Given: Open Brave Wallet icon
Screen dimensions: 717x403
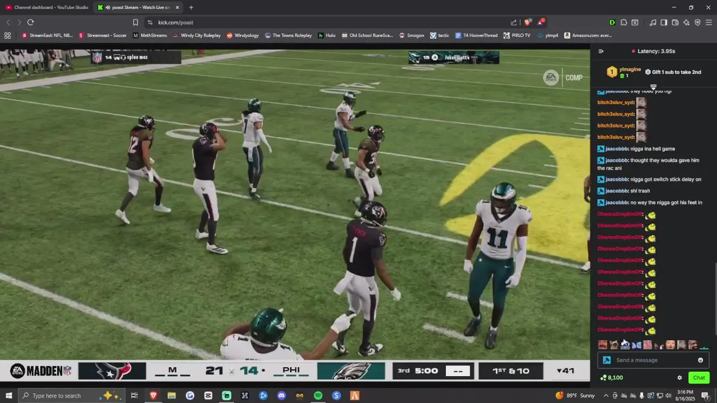Looking at the screenshot, I should 675,22.
